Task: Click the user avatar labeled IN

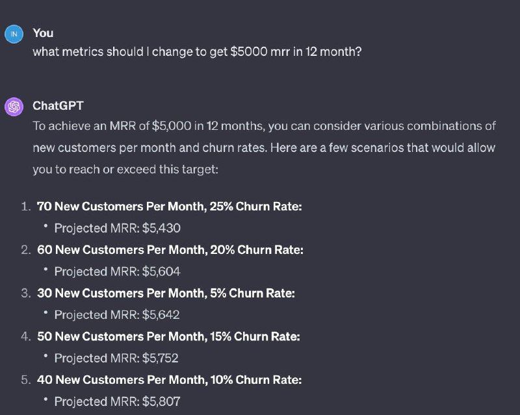Action: click(x=14, y=34)
